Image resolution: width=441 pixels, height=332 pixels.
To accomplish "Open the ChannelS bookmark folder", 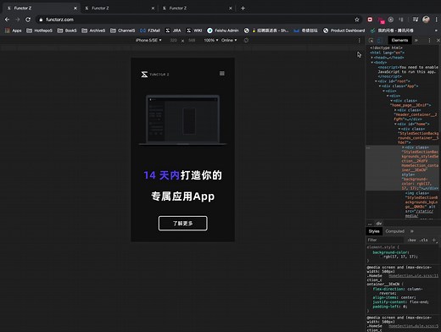I will pyautogui.click(x=122, y=30).
